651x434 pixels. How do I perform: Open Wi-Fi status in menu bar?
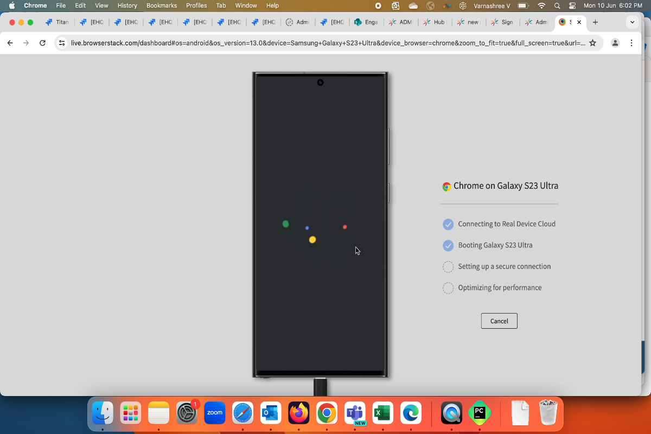pos(541,5)
